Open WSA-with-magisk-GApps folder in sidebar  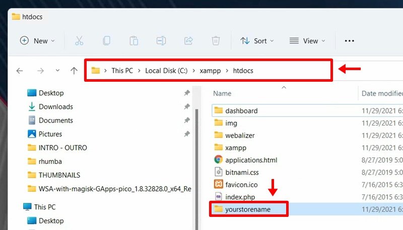(115, 189)
